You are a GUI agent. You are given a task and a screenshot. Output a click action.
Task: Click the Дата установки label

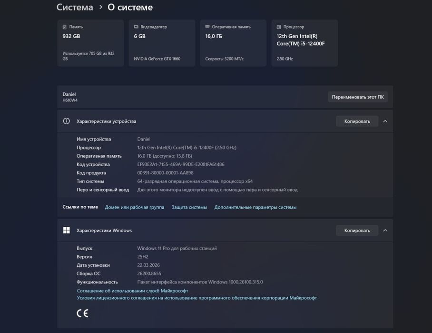(x=93, y=265)
